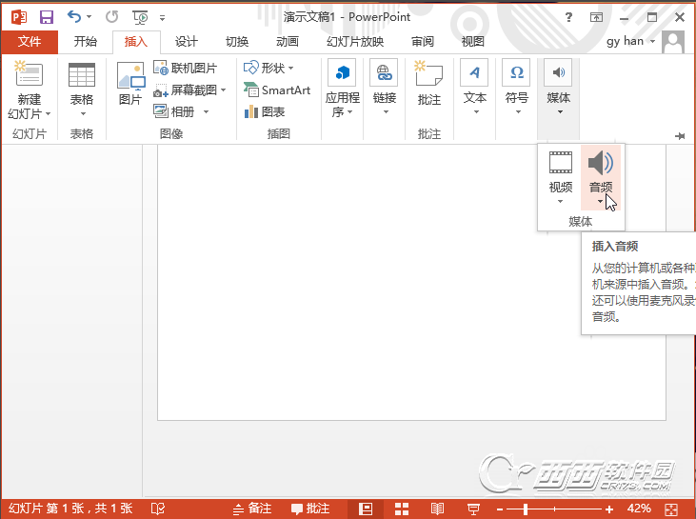Click the zoom slider handle
The width and height of the screenshot is (696, 519).
526,509
